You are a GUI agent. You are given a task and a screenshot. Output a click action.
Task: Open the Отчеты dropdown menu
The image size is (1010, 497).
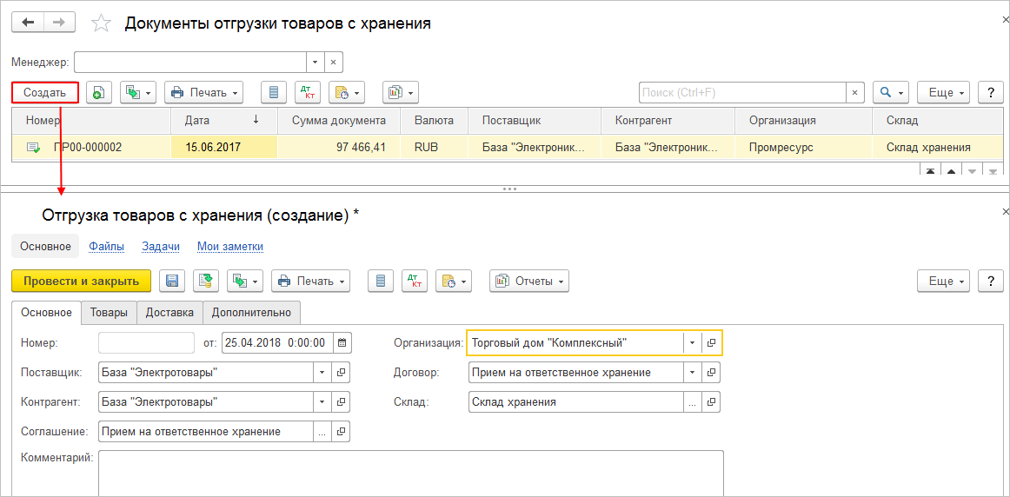point(528,281)
